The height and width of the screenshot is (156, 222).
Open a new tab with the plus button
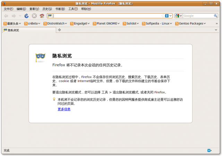pyautogui.click(x=59, y=30)
